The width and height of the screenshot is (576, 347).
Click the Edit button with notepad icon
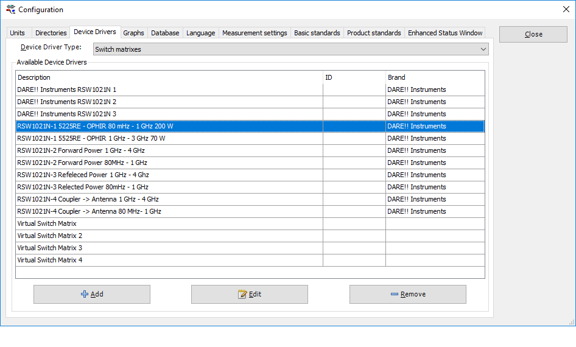[249, 294]
